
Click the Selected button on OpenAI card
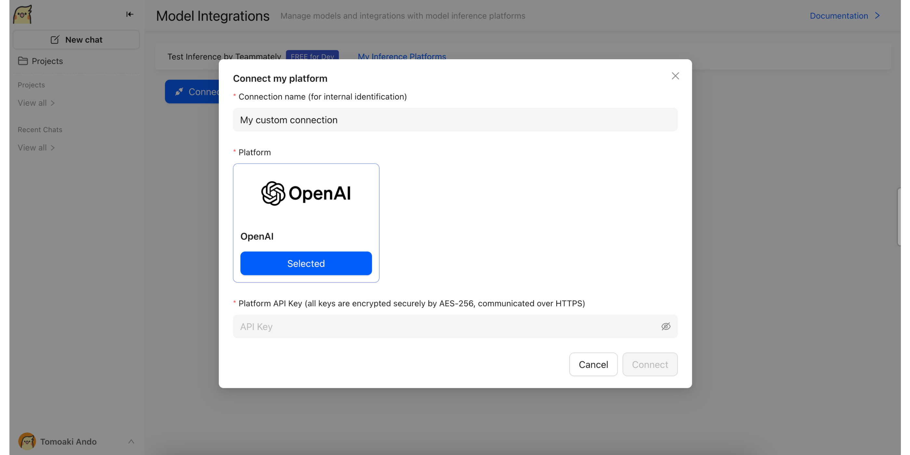[x=306, y=263]
